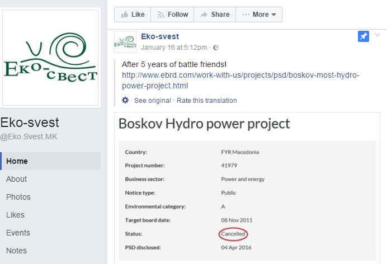Click the RSS feed icon on Follow
The height and width of the screenshot is (264, 387).
click(161, 15)
